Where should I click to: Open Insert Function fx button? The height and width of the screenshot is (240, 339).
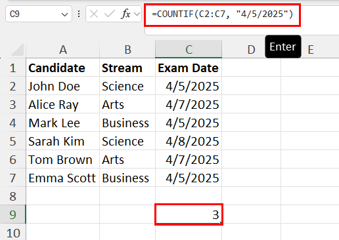[x=125, y=14]
